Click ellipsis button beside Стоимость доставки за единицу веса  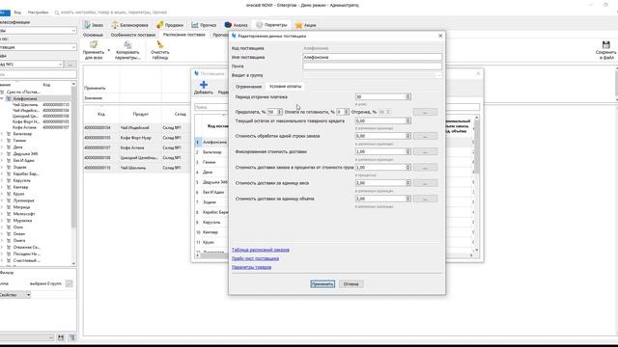point(425,183)
